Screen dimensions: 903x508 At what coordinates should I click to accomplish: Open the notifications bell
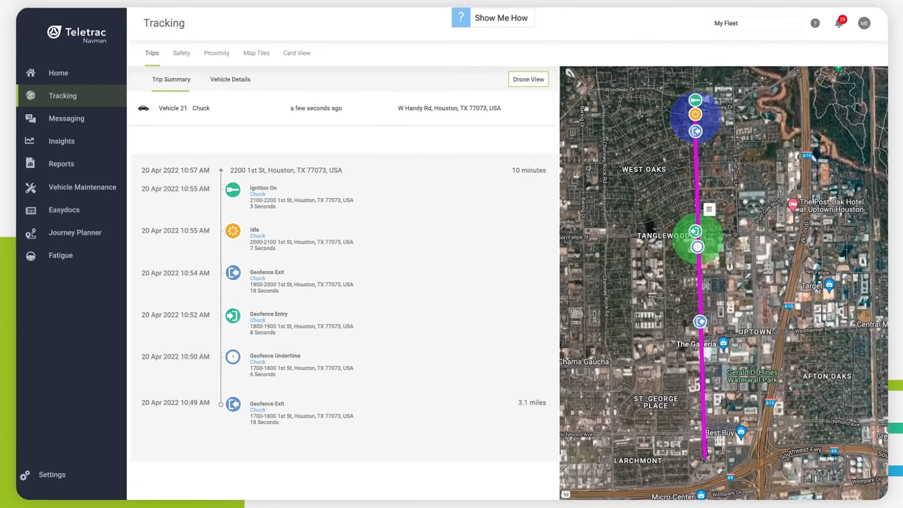839,24
